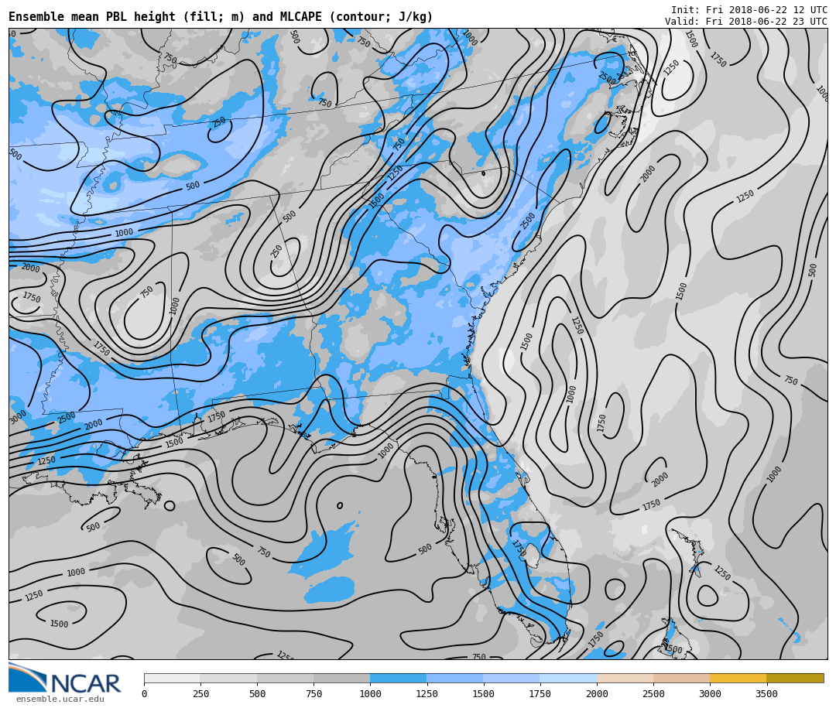Screen dimensions: 836x708
Task: Click the 'Init: Fri 2018-06-22 12 UTC' line
Action: pos(749,9)
